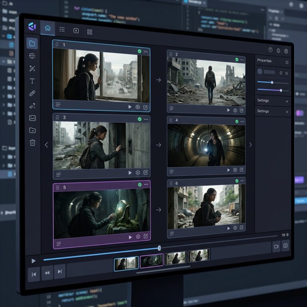Image resolution: width=307 pixels, height=307 pixels.
Task: Toggle the green check on scene 1
Action: click(140, 51)
